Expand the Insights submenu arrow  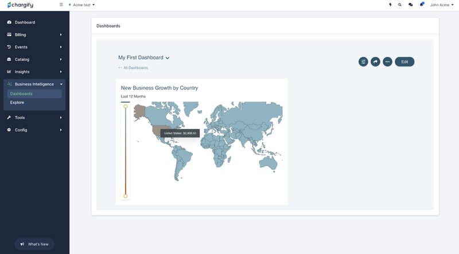(x=61, y=72)
